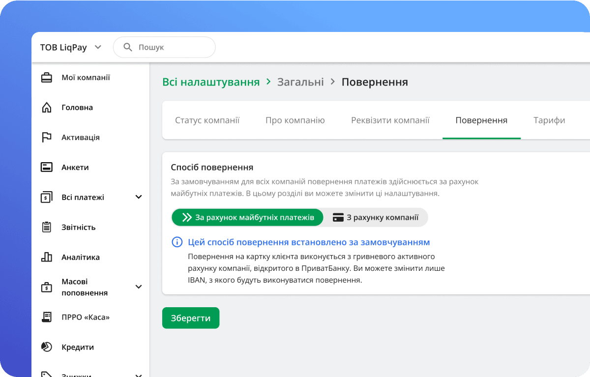The width and height of the screenshot is (590, 377).
Task: Switch to З рахунку компанії option
Action: 376,217
